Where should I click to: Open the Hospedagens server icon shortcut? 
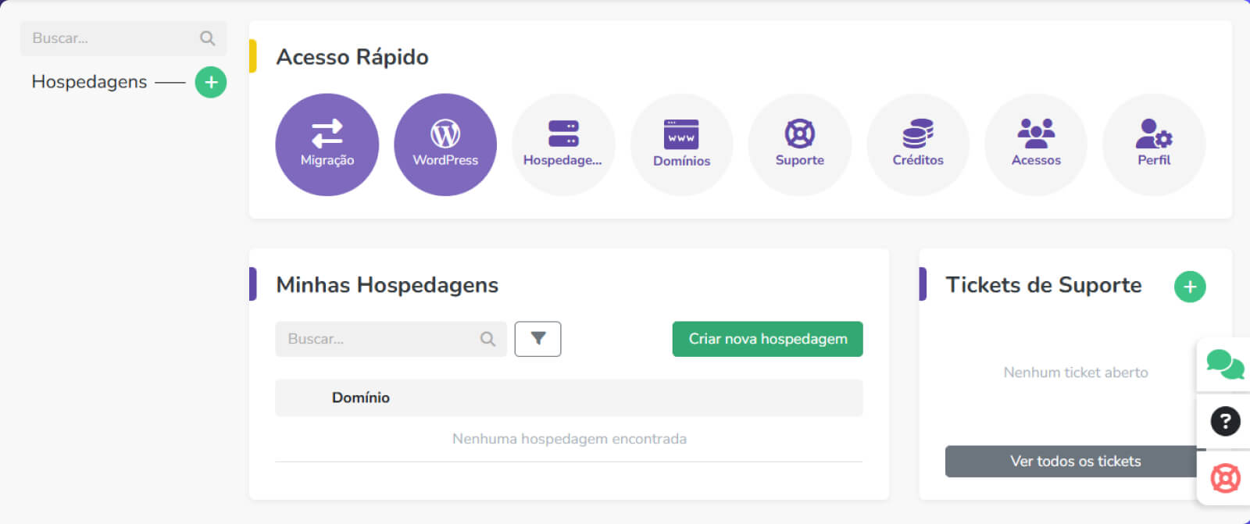click(563, 144)
